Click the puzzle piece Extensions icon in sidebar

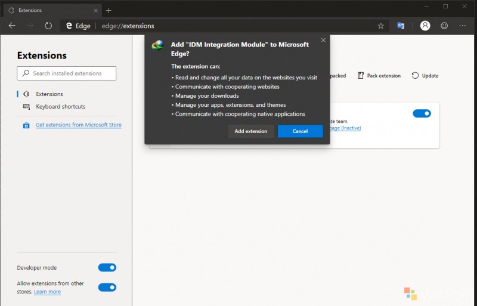26,94
